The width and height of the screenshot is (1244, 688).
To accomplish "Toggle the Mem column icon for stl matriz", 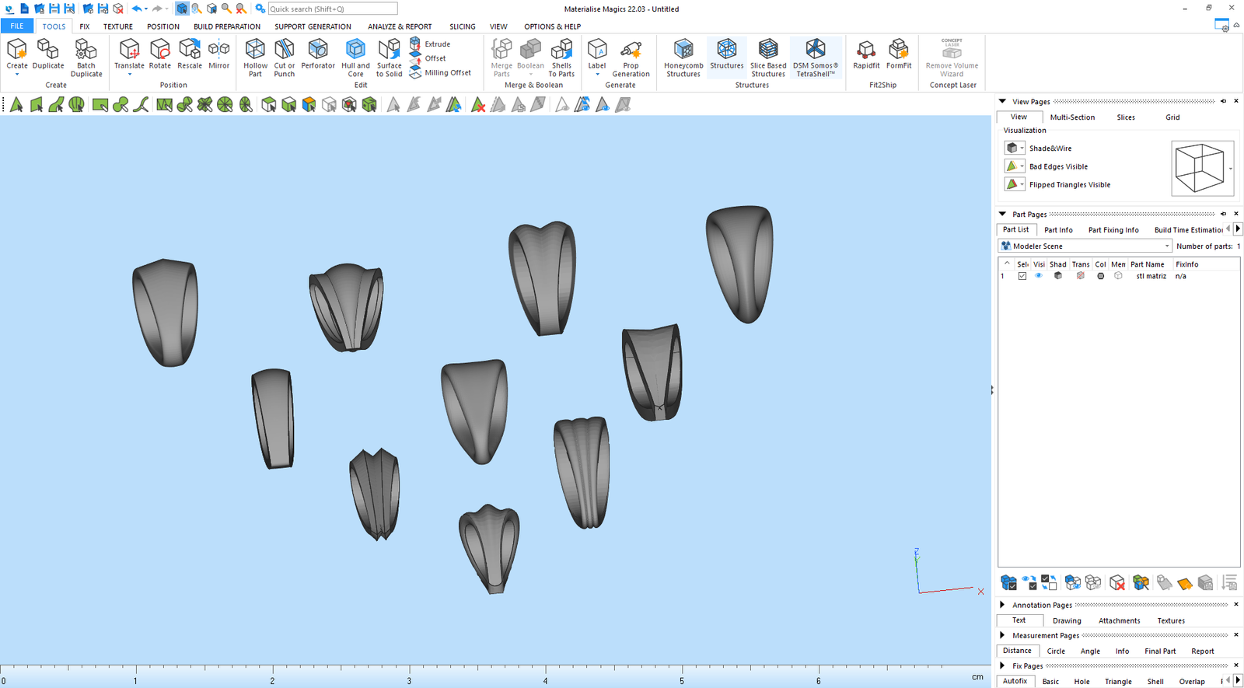I will pos(1118,276).
